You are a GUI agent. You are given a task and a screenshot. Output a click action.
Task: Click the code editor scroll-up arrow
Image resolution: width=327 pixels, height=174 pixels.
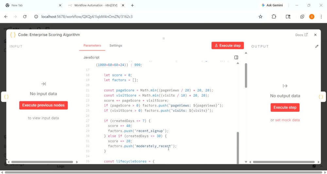238,63
